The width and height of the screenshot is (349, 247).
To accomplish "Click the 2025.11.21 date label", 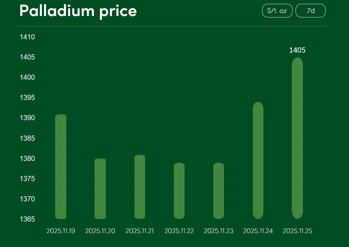I will (140, 231).
